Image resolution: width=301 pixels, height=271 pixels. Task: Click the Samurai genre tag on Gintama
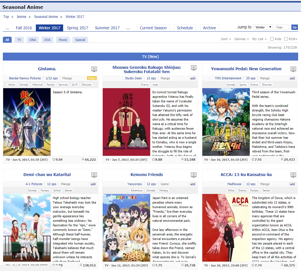tap(63, 85)
